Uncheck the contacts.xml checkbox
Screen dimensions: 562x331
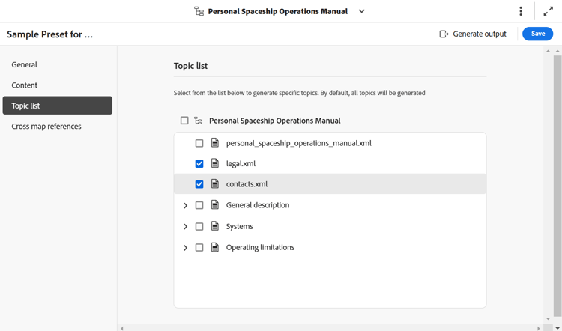coord(199,184)
